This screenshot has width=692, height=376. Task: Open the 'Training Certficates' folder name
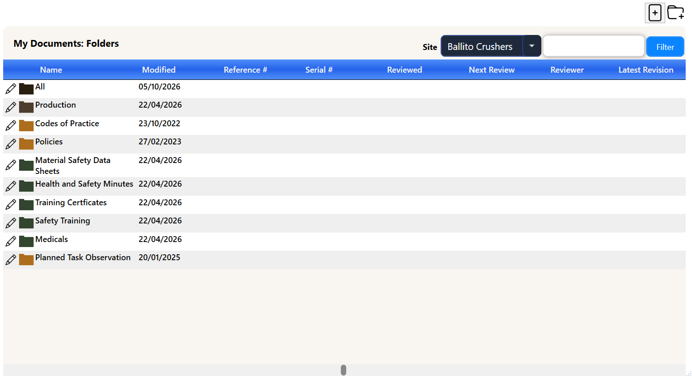pos(71,203)
